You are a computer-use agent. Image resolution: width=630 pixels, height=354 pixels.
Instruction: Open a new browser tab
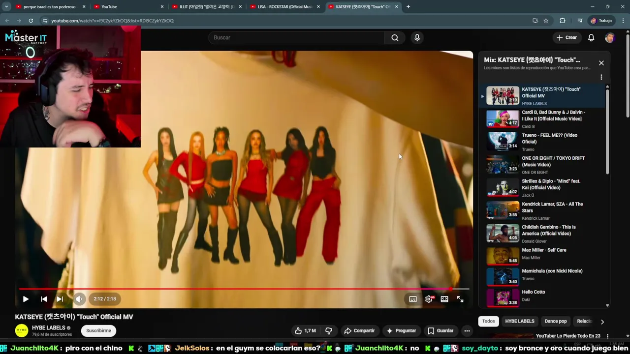tap(408, 7)
